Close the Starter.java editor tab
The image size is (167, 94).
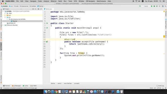[53, 9]
